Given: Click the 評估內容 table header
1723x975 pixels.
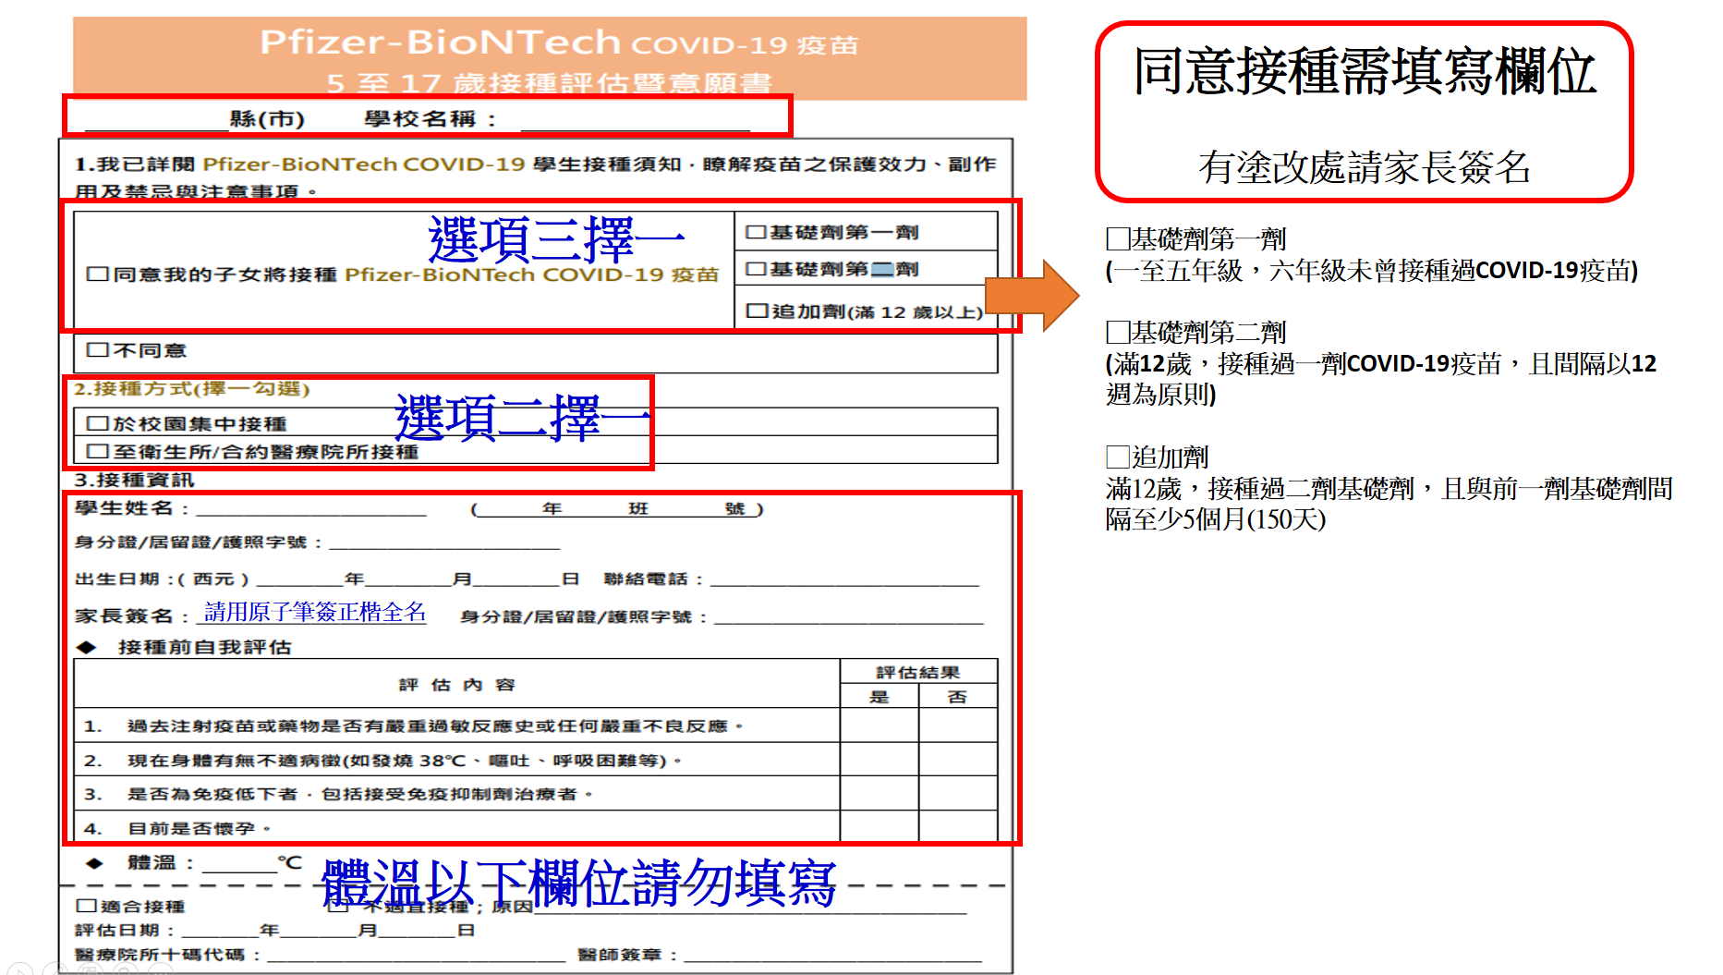Looking at the screenshot, I should pos(457,685).
